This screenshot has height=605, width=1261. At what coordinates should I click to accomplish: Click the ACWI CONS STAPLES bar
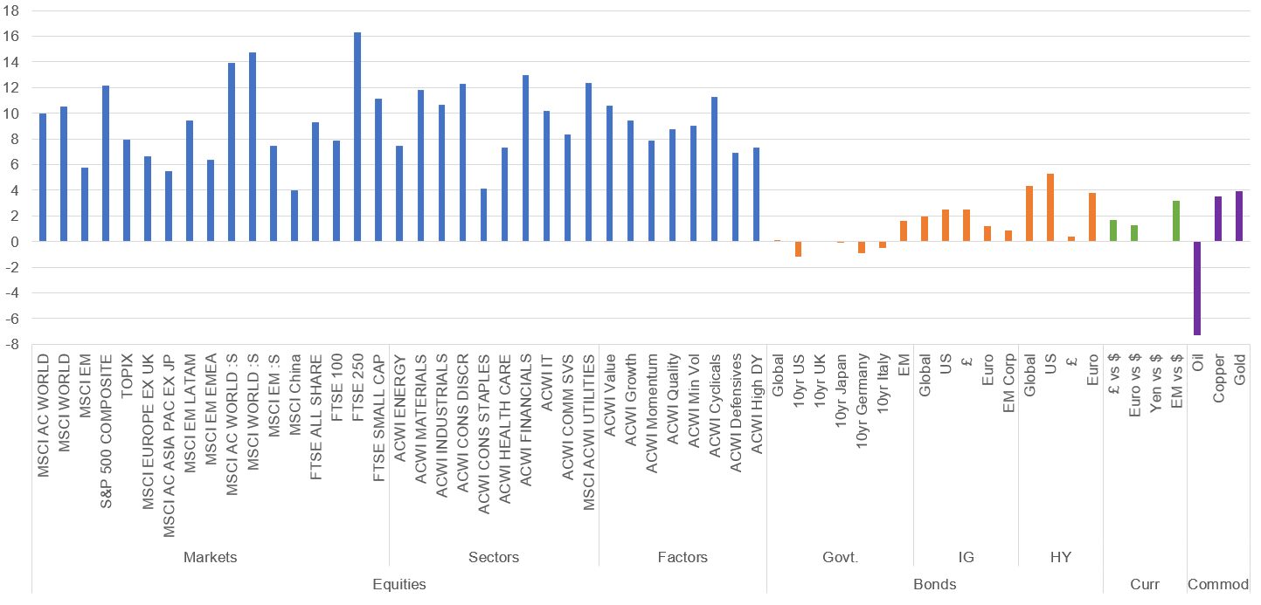coord(483,215)
